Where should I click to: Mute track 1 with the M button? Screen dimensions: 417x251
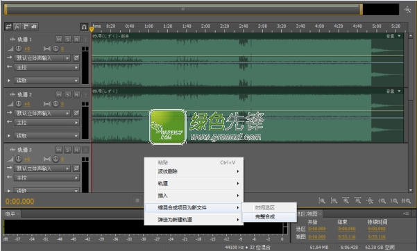pos(59,40)
